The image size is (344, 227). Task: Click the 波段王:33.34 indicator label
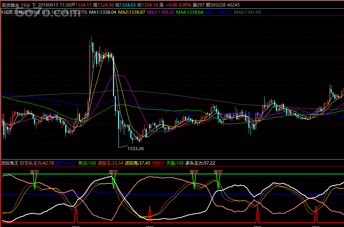110,163
